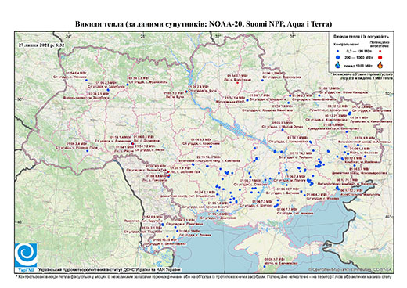Click the blue heat marker in Crimea
This screenshot has width=407, height=288.
[265, 266]
